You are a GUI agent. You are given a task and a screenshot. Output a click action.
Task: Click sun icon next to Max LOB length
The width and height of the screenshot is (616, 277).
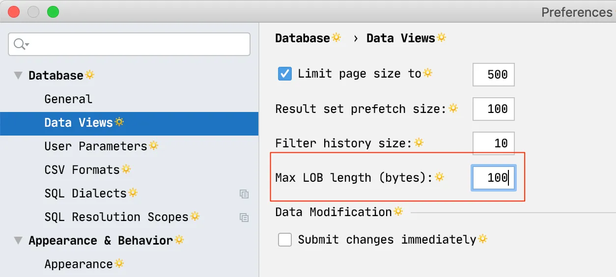(439, 177)
